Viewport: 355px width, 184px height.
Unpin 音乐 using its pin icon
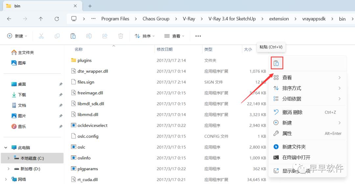61,126
